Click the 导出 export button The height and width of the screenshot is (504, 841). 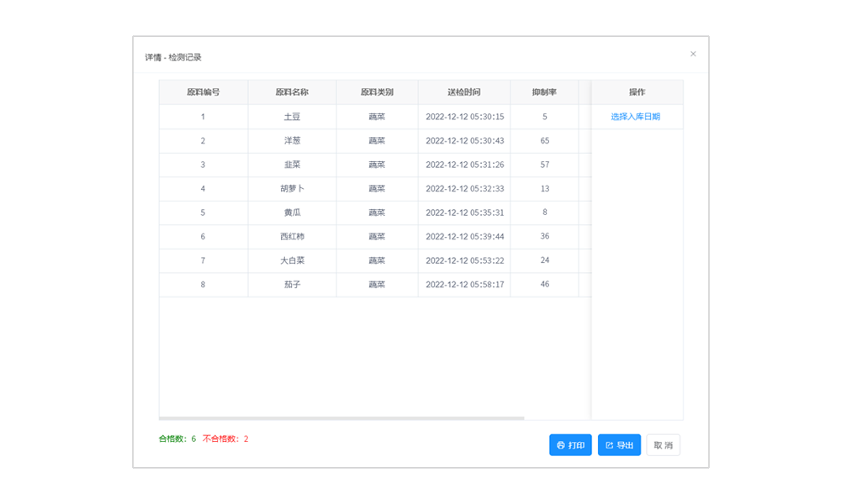coord(619,445)
